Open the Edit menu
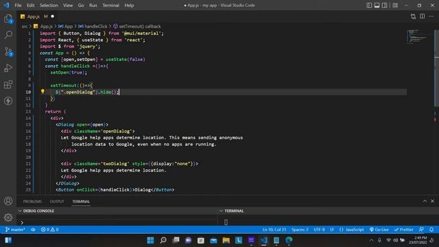439x247 pixels. point(30,5)
